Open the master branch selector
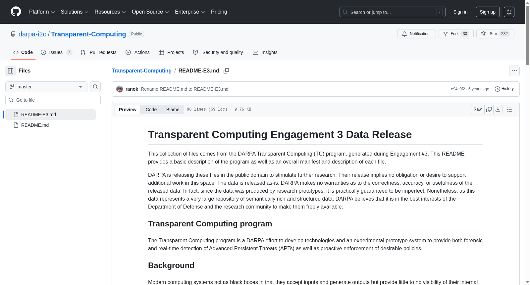Viewport: 530px width, 285px height. click(46, 87)
